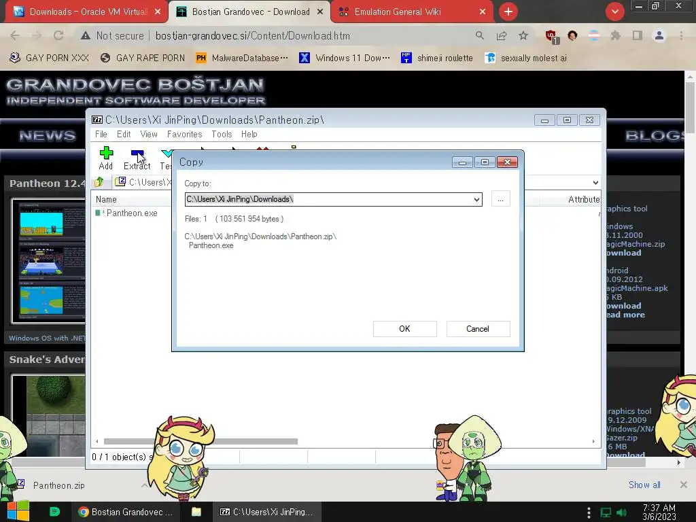This screenshot has width=696, height=522.
Task: Open the Chrome three-dot menu
Action: tap(681, 35)
